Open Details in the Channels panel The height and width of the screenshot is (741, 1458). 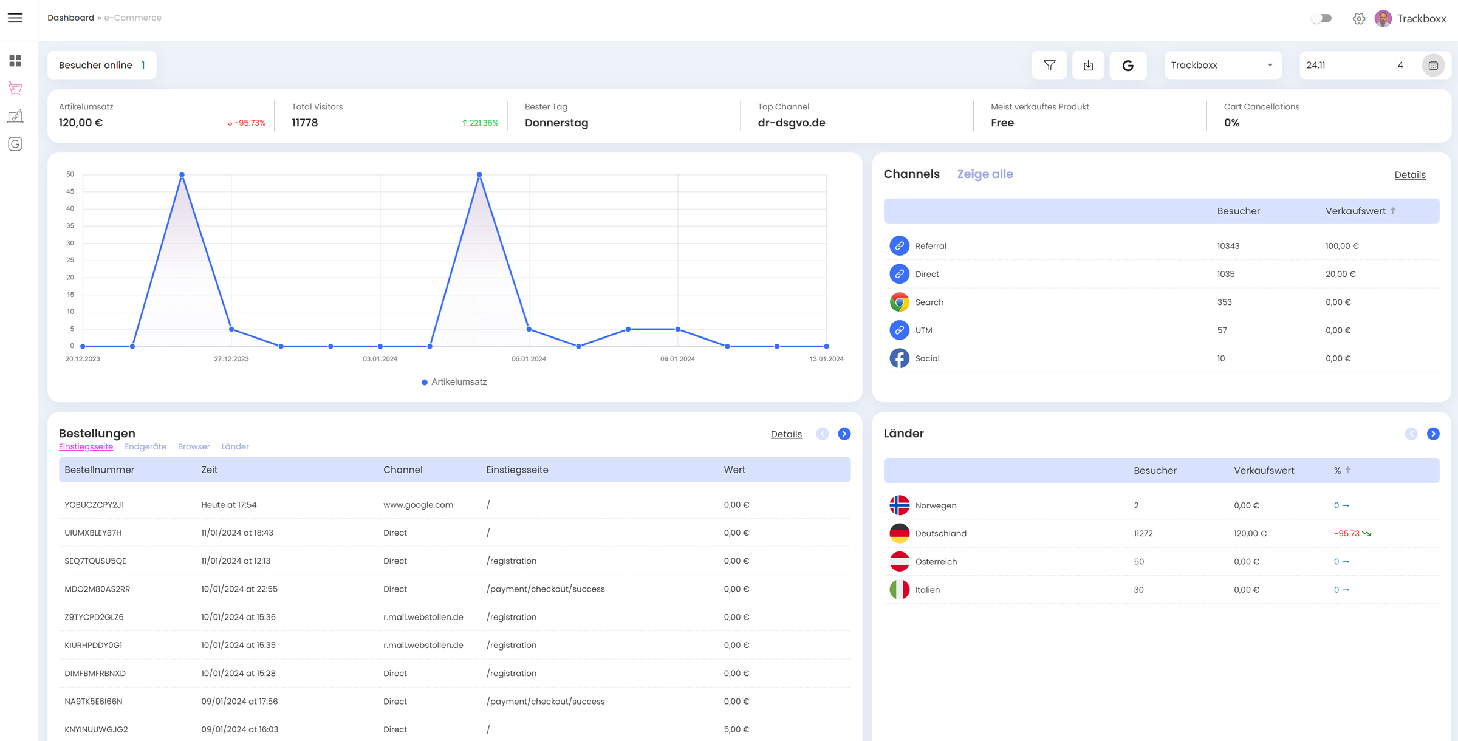(1411, 175)
